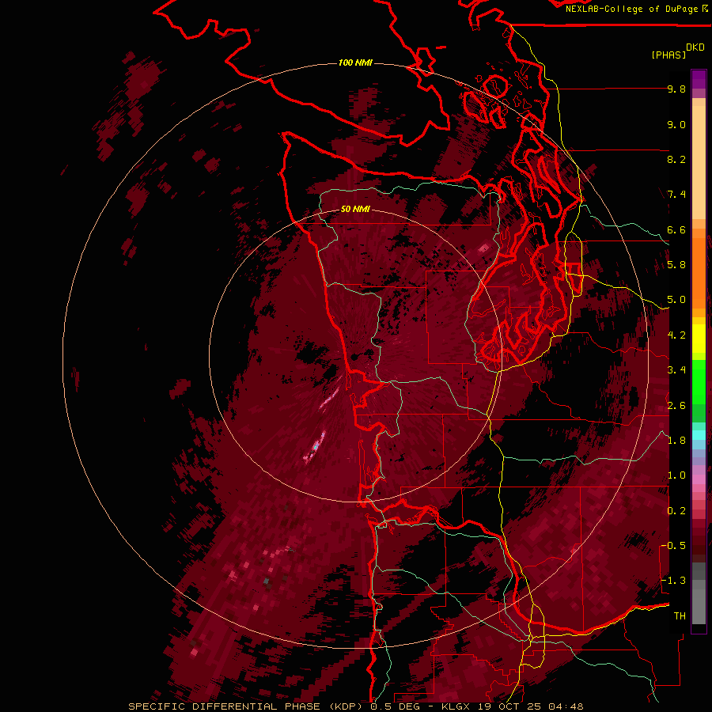Click the 1.8 scale value
Viewport: 712px width, 712px height.
pos(676,441)
